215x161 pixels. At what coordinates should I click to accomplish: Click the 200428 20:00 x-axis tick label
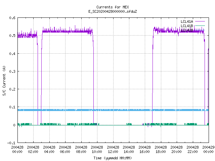click(177, 150)
